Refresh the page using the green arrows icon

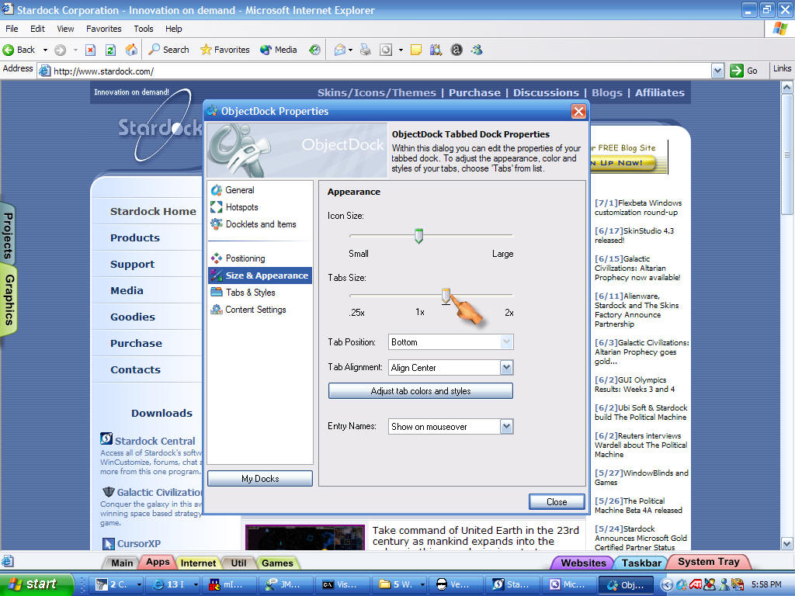(110, 50)
